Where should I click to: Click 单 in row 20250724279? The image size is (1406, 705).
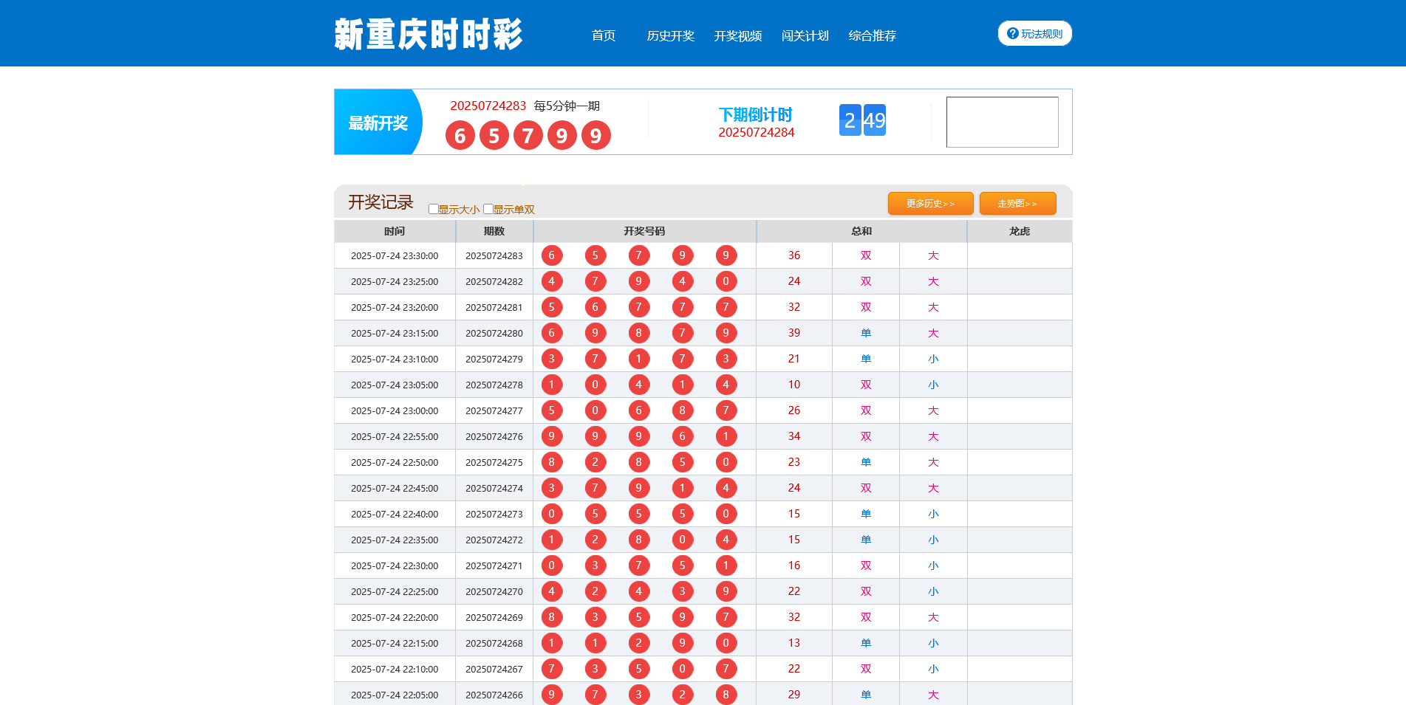[x=866, y=359]
